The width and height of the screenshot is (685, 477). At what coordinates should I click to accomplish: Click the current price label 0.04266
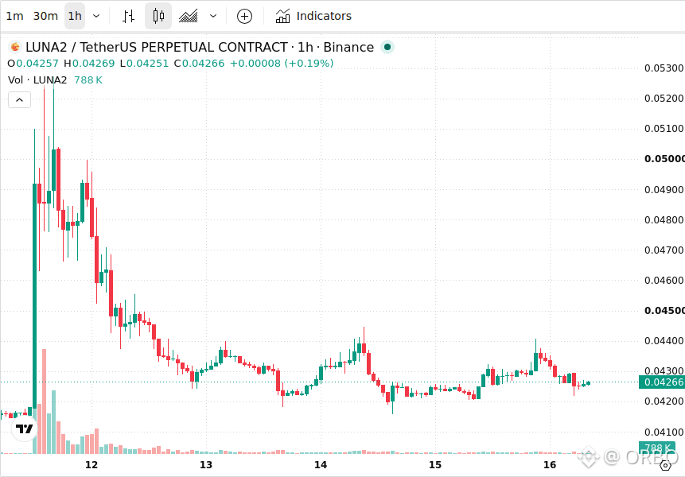662,382
